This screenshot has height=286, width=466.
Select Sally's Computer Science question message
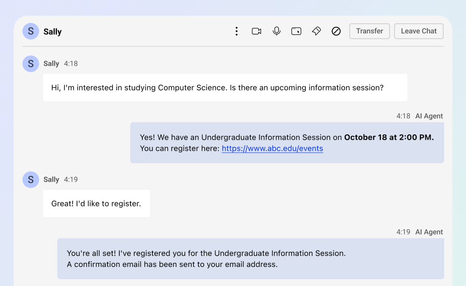(x=225, y=88)
